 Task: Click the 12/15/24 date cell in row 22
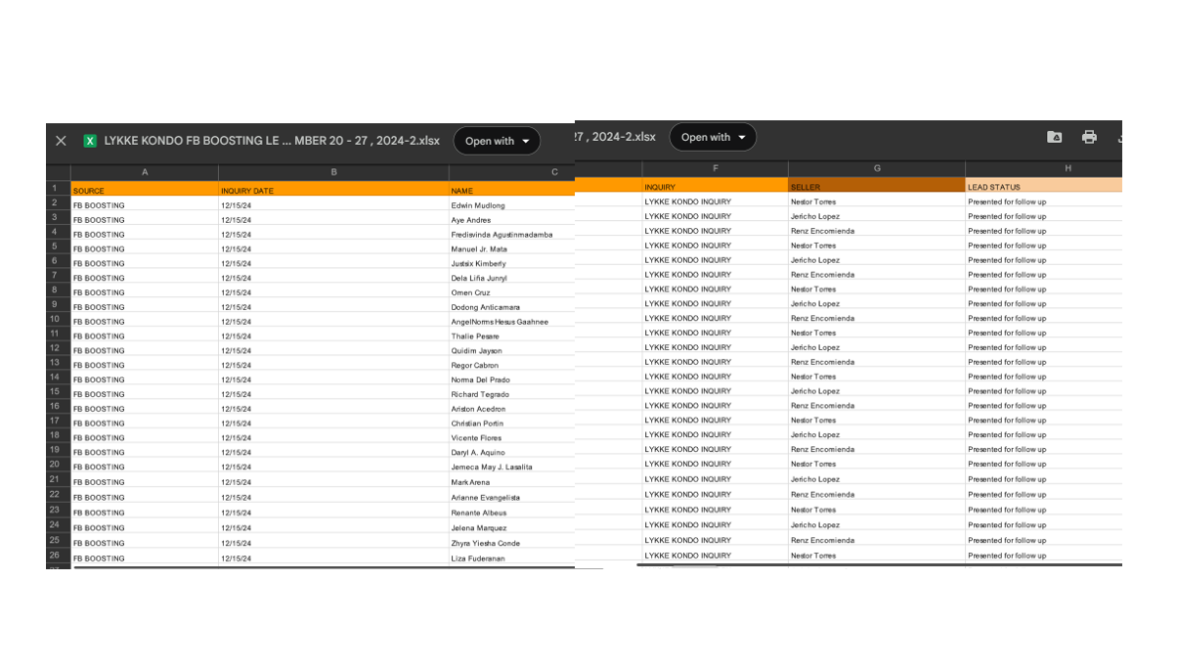pos(333,497)
